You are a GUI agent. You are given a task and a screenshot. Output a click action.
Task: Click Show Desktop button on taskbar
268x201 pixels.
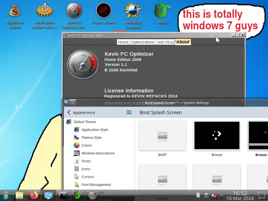click(x=261, y=195)
